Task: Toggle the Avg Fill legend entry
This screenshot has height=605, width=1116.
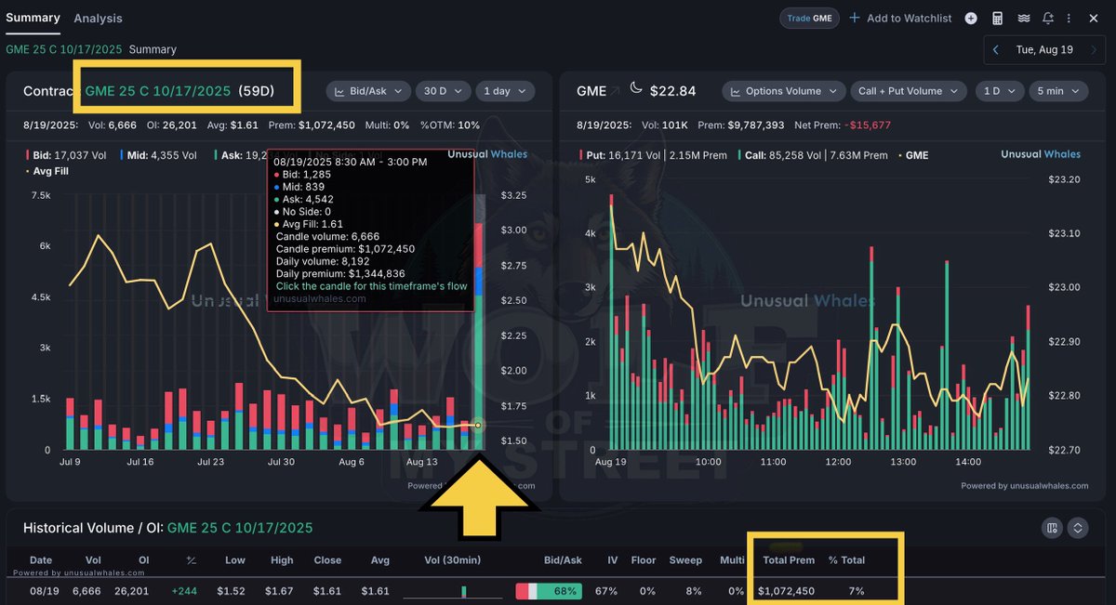Action: (46, 171)
